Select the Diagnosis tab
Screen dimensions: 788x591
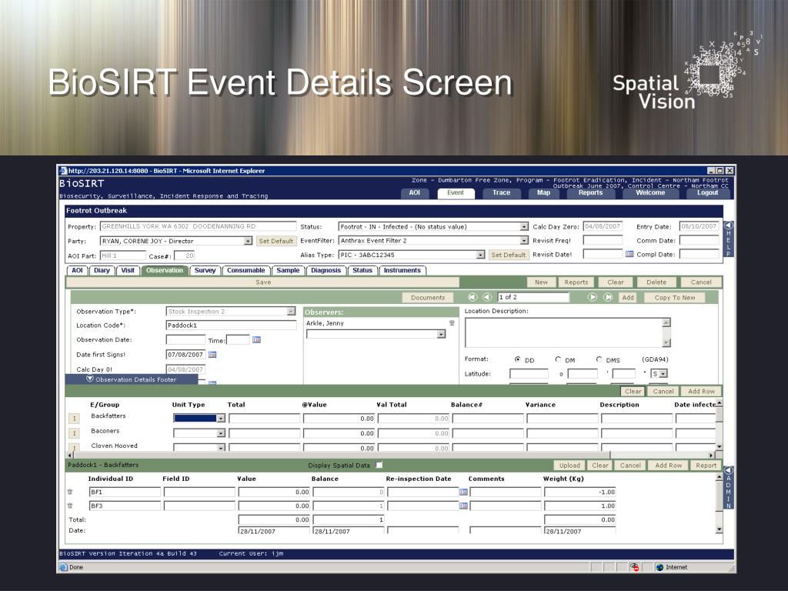(326, 270)
